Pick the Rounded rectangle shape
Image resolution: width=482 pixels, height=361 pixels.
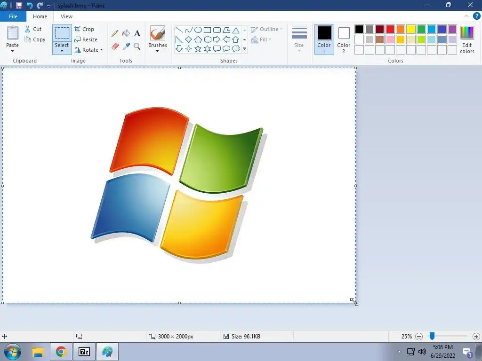pos(217,30)
